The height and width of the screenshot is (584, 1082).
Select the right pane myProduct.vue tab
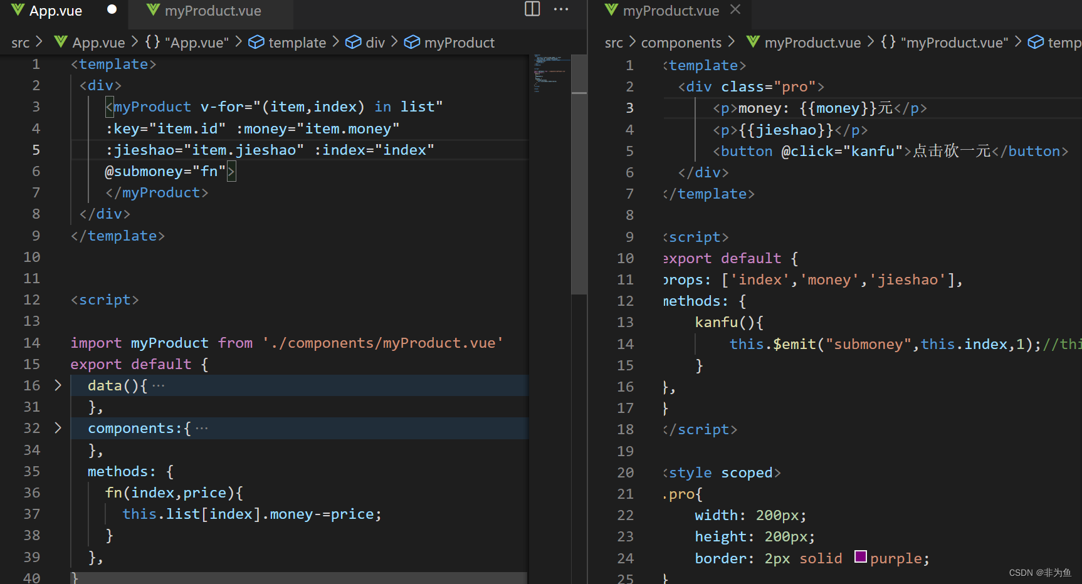671,11
